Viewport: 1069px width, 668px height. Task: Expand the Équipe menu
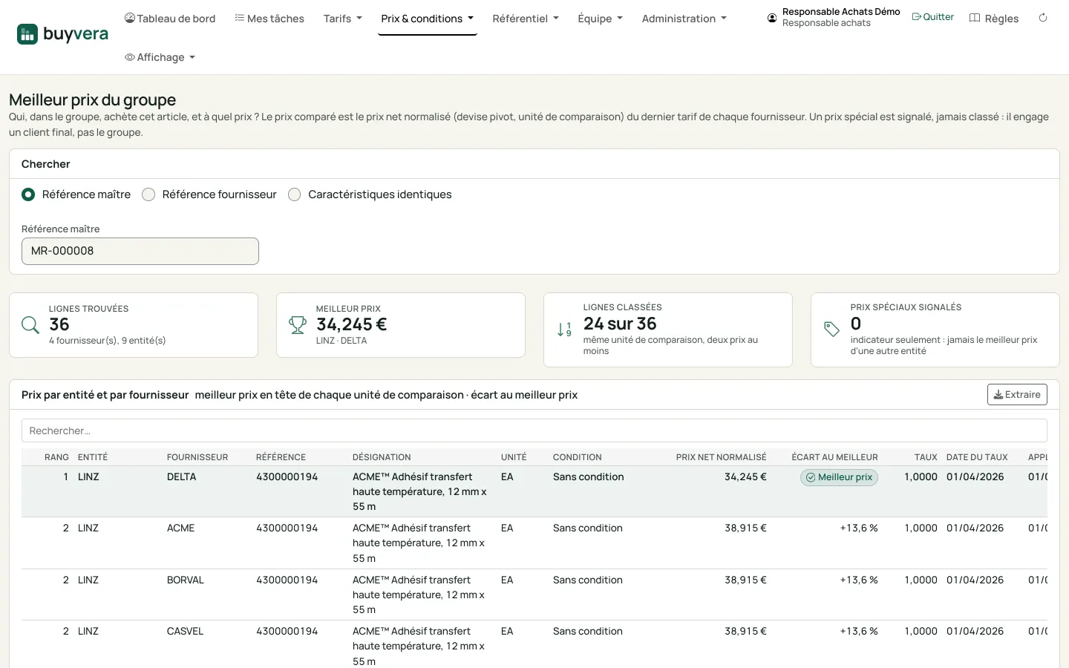[x=600, y=19]
